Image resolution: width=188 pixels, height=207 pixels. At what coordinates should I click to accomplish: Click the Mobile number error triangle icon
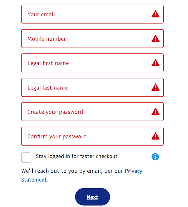pos(155,38)
